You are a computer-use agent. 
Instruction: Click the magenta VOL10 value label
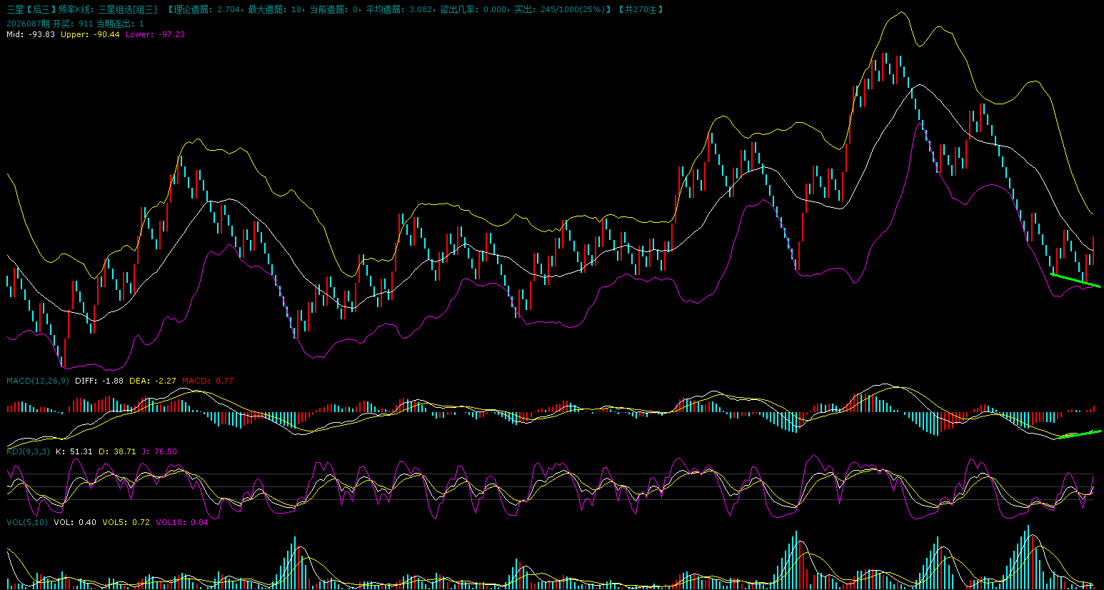click(x=182, y=522)
